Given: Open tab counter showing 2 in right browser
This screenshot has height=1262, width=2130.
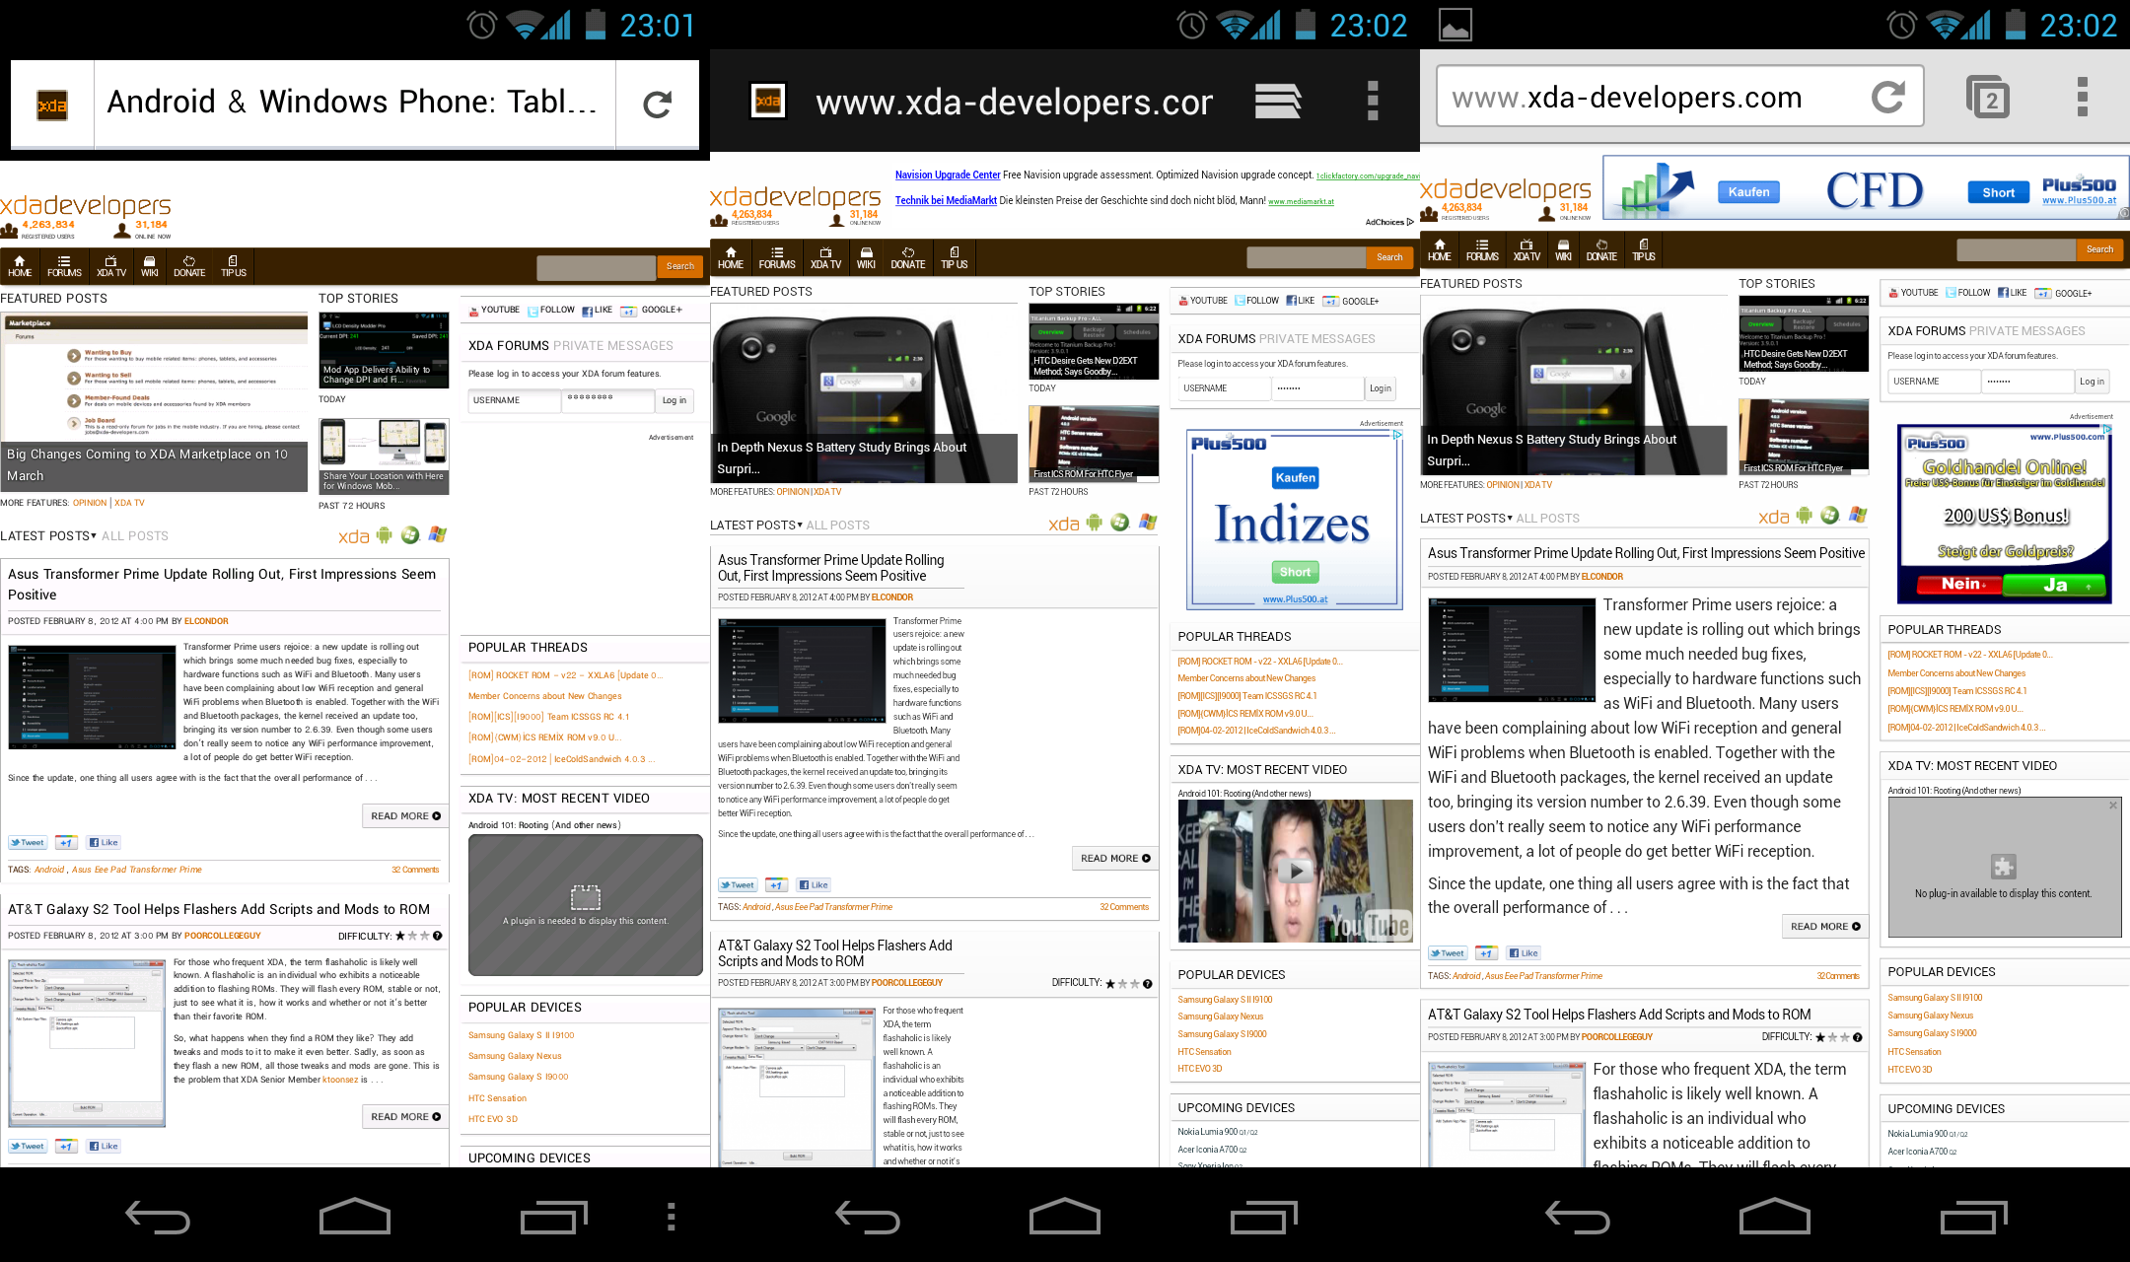Looking at the screenshot, I should [1988, 97].
